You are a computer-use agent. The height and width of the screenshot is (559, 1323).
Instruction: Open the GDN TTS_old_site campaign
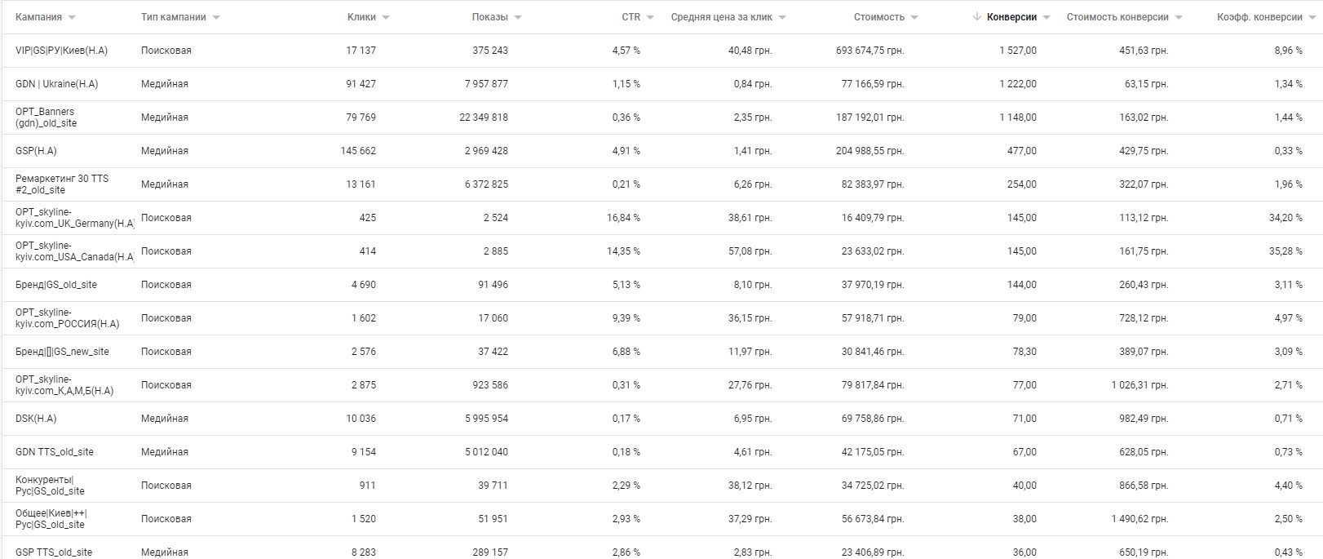pyautogui.click(x=55, y=452)
